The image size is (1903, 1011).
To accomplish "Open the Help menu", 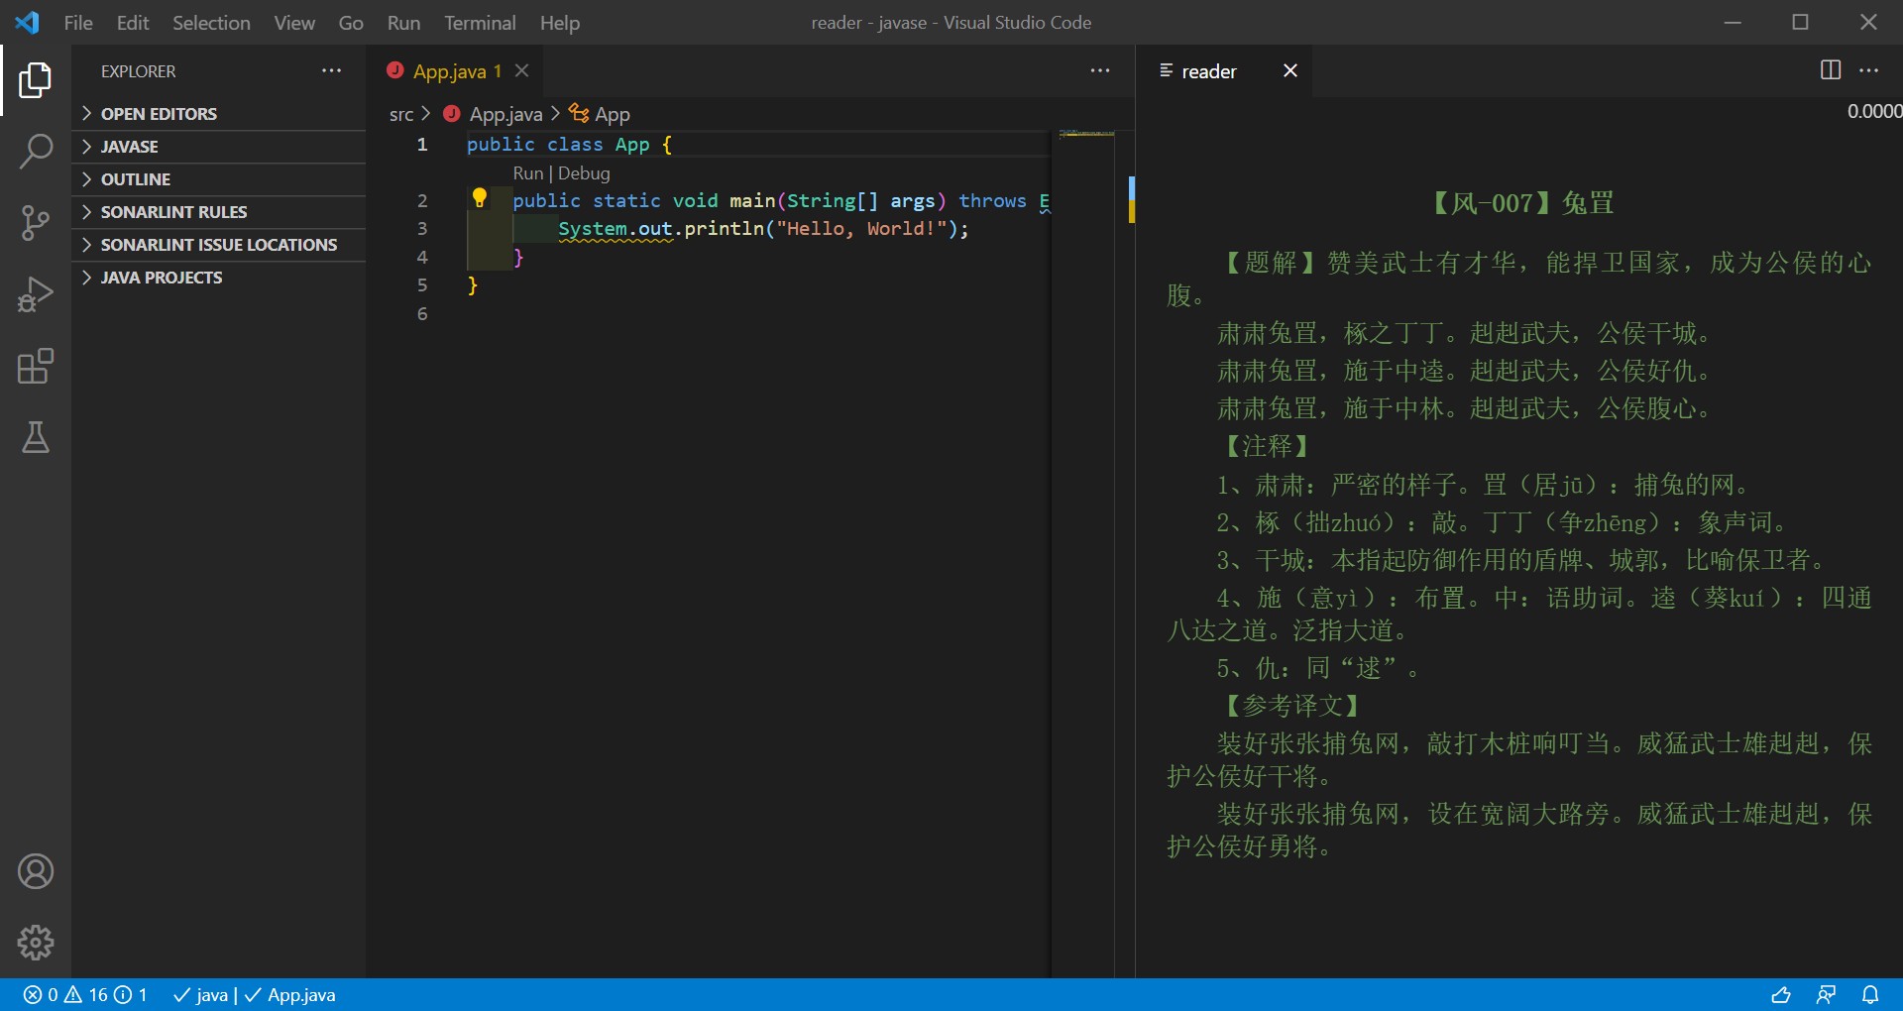I will pos(560,22).
